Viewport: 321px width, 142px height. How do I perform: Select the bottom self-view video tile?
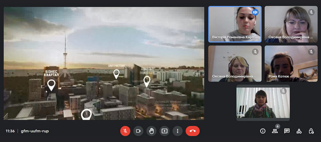click(263, 103)
